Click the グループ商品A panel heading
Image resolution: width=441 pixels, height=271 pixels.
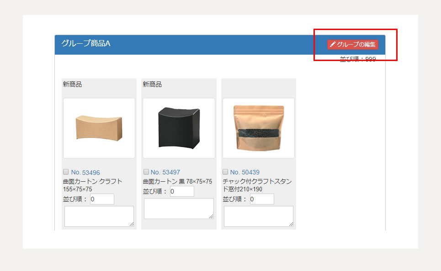pos(86,43)
